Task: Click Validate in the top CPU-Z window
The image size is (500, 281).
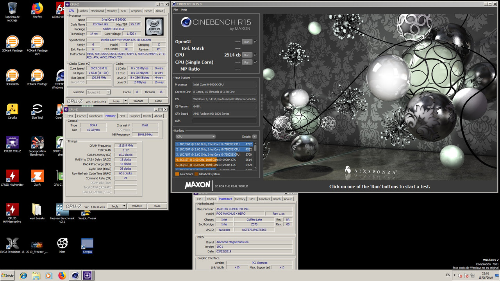Action: click(x=138, y=101)
